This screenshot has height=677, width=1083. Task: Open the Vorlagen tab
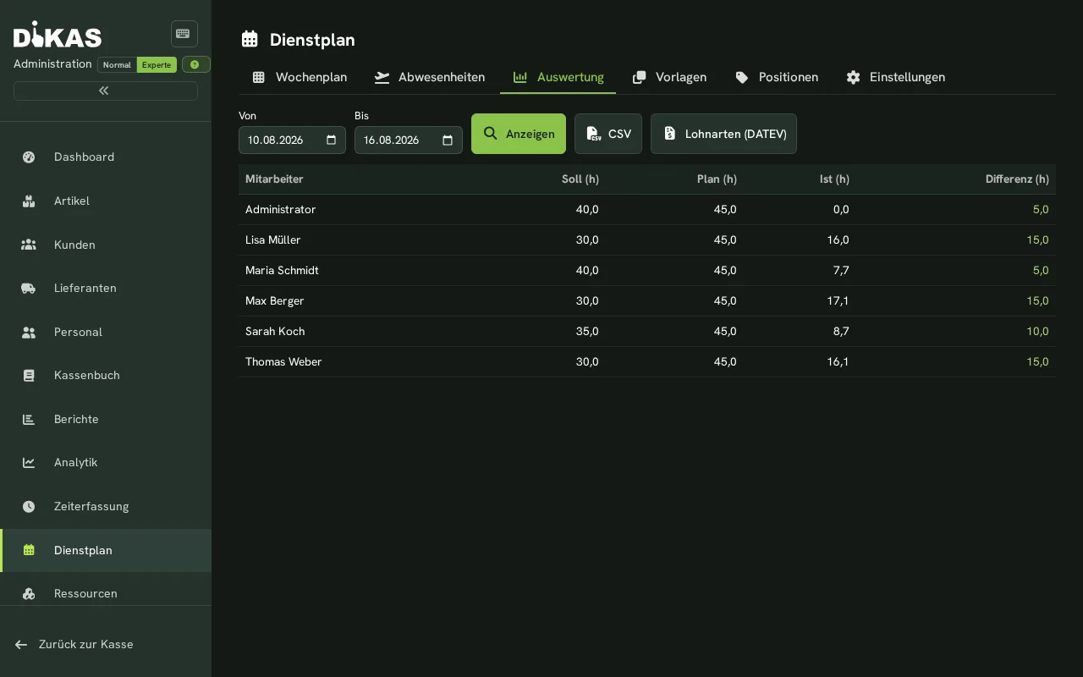pos(669,77)
